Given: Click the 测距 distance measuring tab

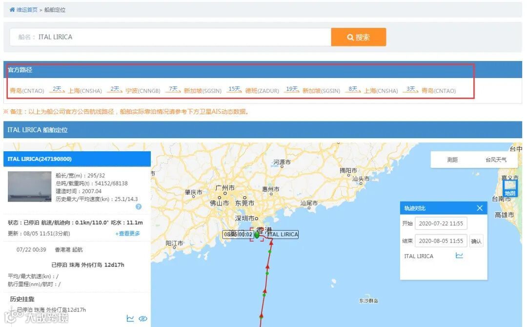Looking at the screenshot, I should 452,160.
